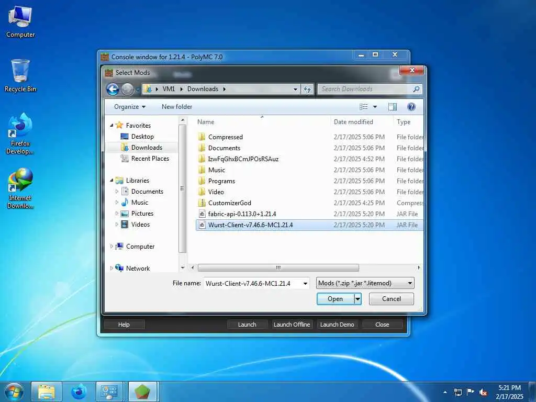Image resolution: width=536 pixels, height=402 pixels.
Task: Click the Back arrow in Select Mods dialog
Action: [113, 89]
